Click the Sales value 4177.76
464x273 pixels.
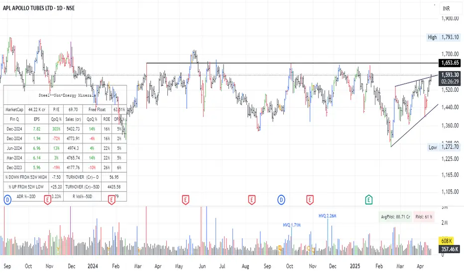pos(73,167)
